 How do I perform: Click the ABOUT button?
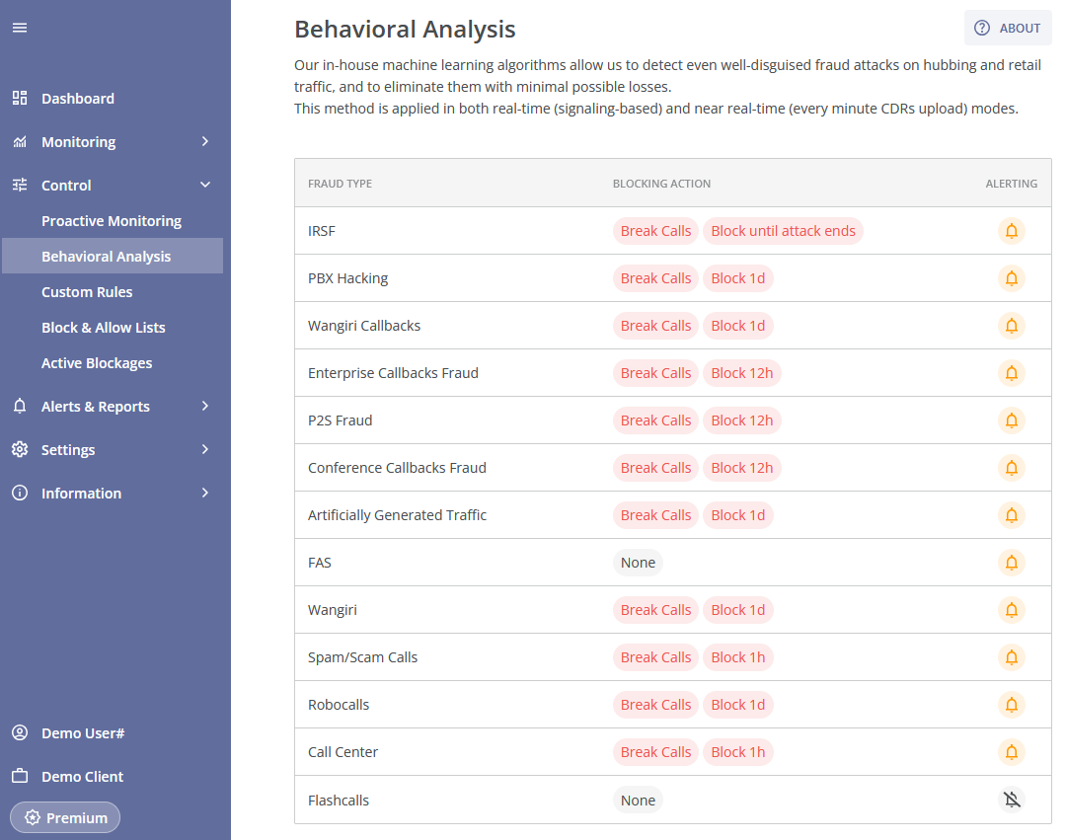(x=1008, y=28)
